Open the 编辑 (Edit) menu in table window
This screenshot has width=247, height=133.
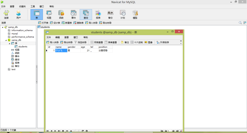[57, 37]
